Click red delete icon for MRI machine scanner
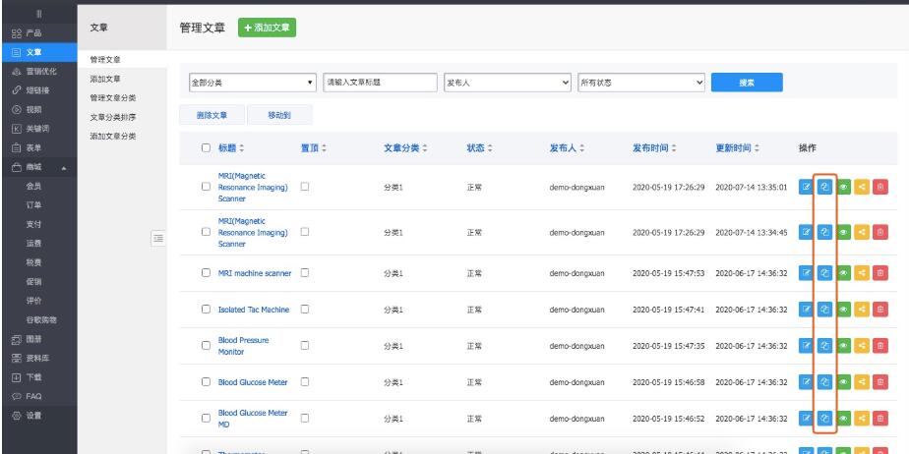This screenshot has width=909, height=454. point(881,273)
